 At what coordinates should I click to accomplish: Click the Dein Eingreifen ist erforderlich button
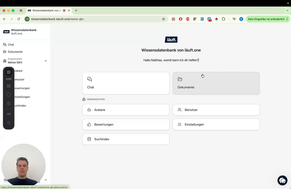[x=266, y=19]
